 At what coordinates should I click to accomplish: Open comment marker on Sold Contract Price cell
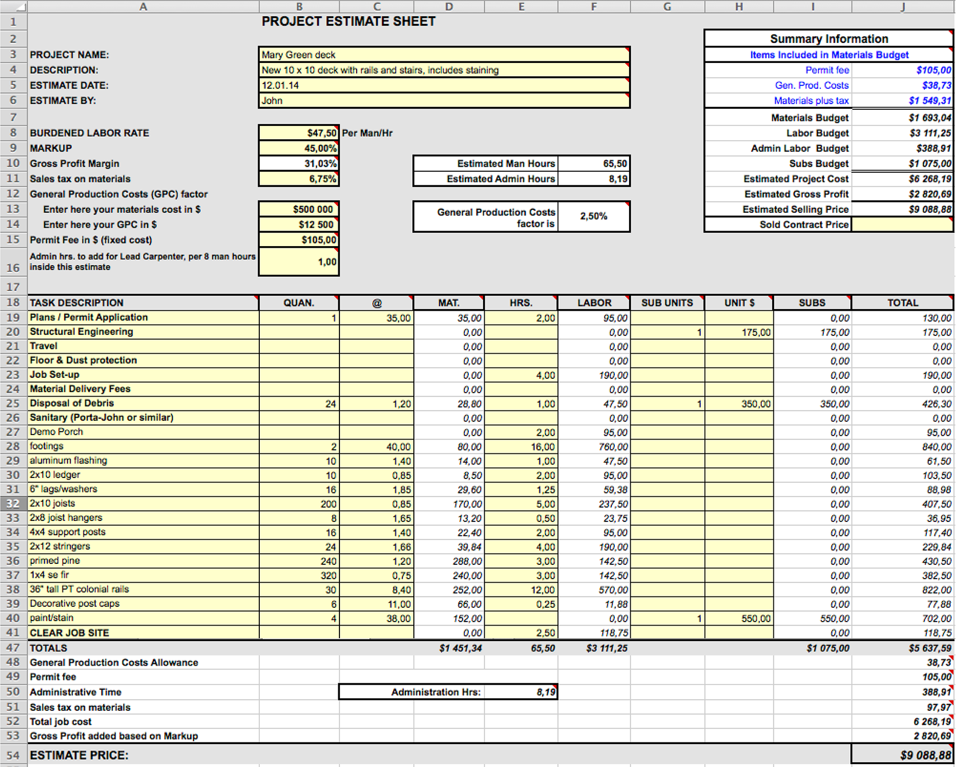[x=951, y=220]
